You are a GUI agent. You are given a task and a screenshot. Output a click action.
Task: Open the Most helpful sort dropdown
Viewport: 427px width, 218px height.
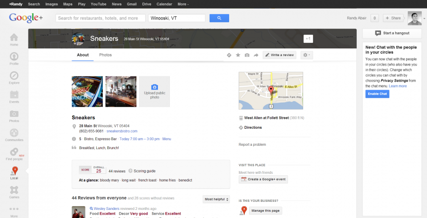click(216, 199)
